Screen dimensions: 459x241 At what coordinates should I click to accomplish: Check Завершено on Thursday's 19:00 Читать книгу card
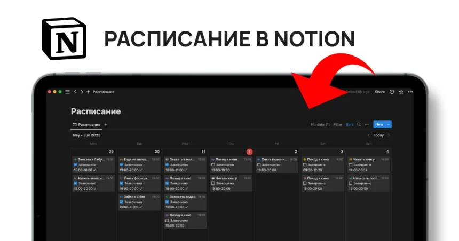(213, 183)
